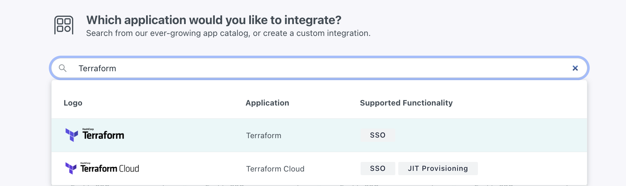Screen dimensions: 626x186
Task: Click the SSO tag in the Terraform row
Action: 377,135
